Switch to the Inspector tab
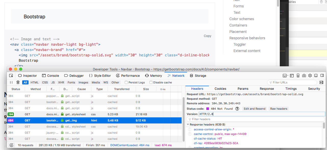The image size is (327, 150). 28,76
